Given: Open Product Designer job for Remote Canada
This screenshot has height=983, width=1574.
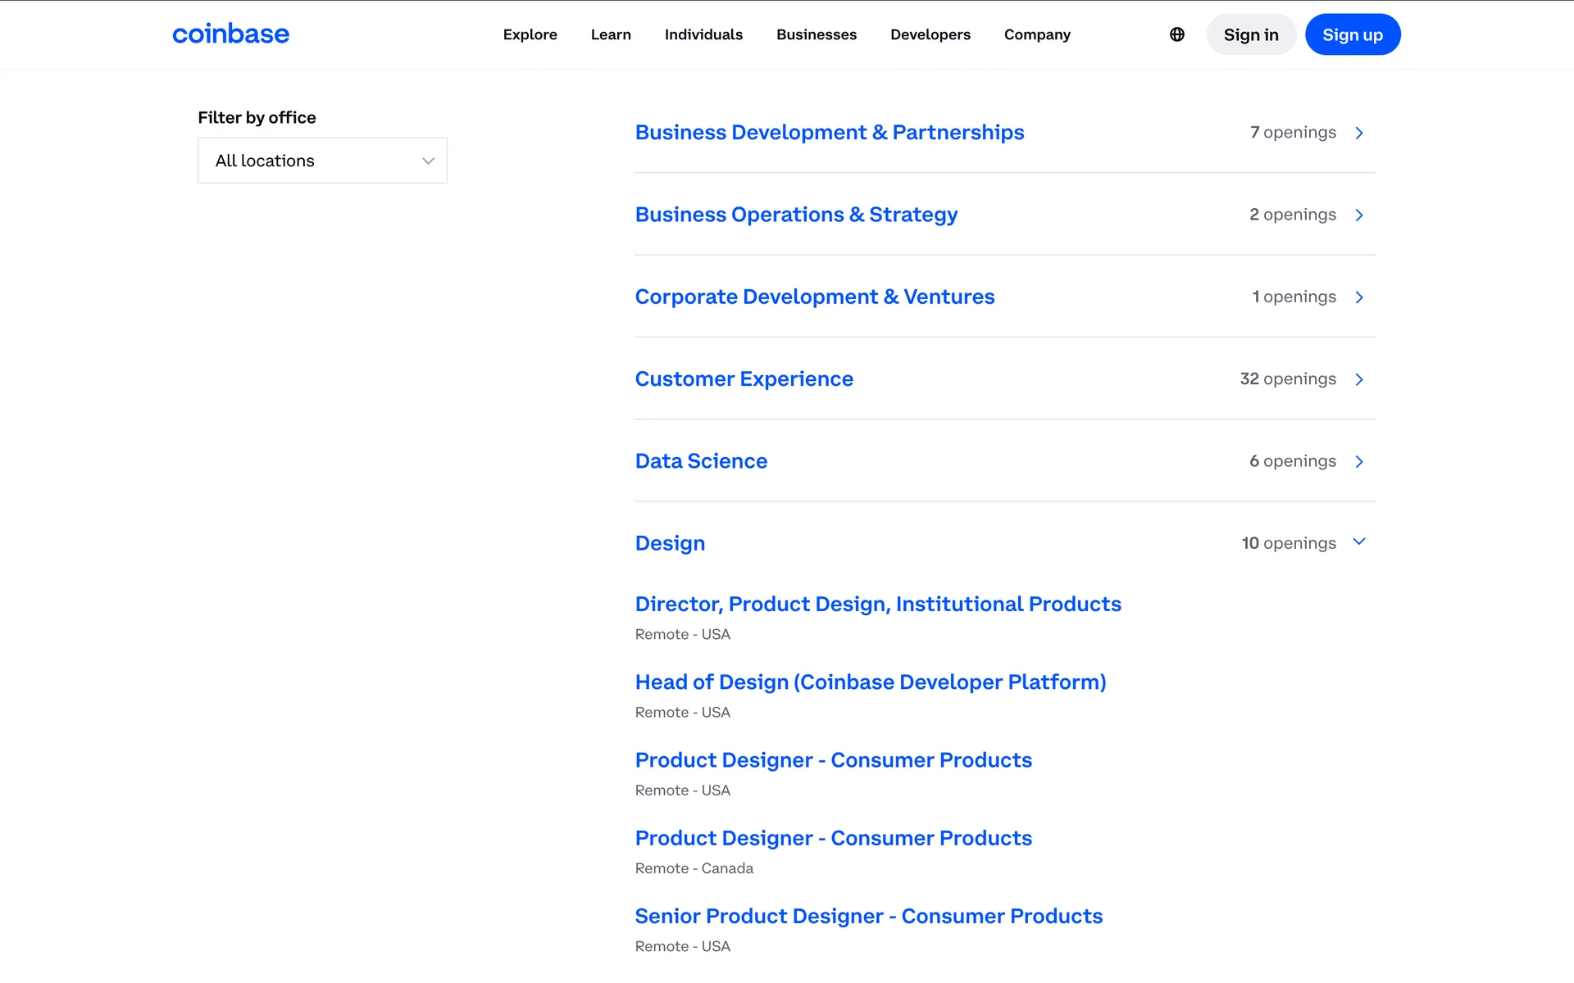Looking at the screenshot, I should [833, 838].
